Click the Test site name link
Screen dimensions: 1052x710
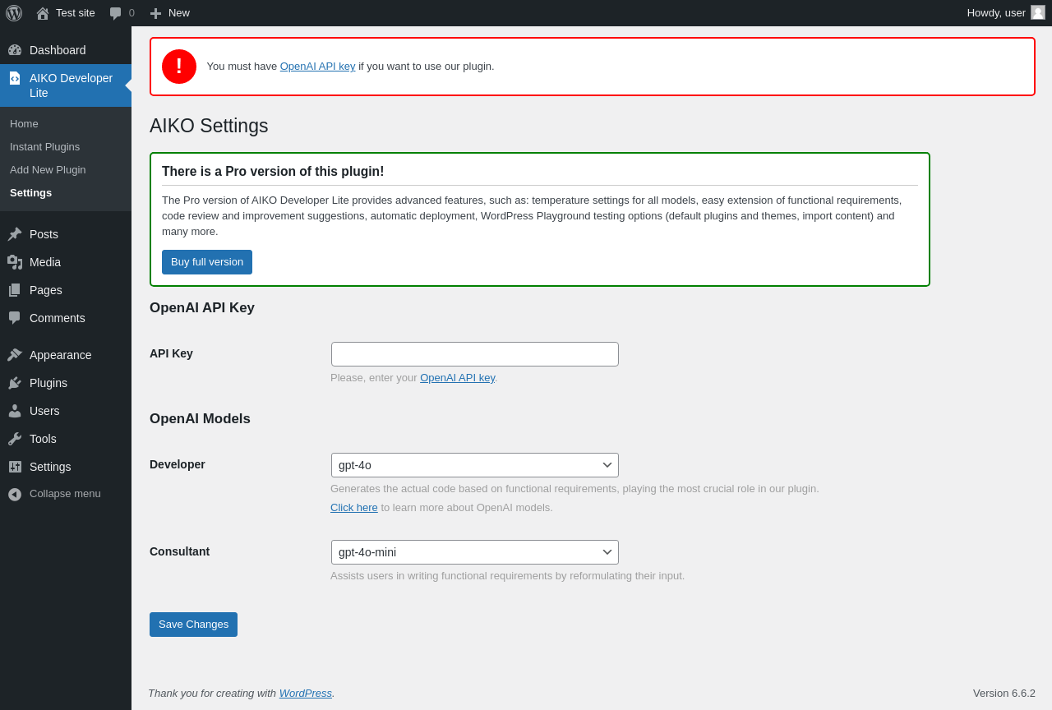point(76,13)
